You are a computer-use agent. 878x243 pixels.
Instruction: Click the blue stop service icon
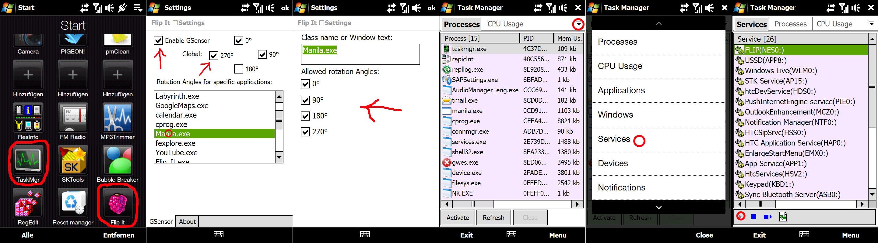(x=754, y=217)
